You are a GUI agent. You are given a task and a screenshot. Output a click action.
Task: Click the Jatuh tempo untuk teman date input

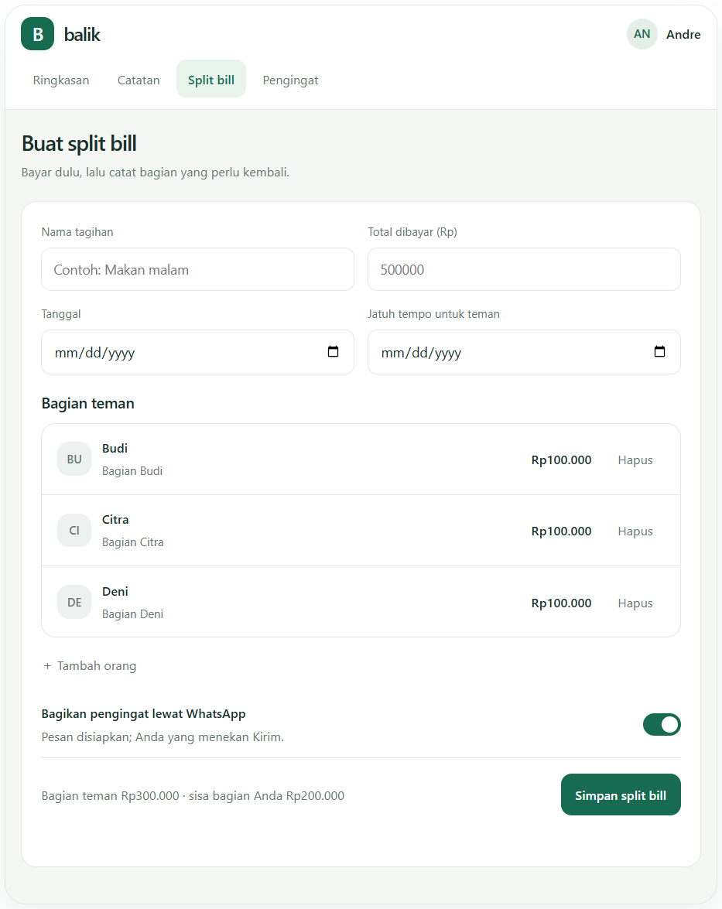[524, 352]
